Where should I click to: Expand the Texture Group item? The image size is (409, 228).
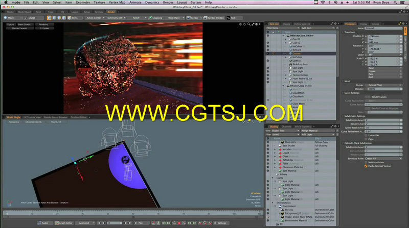pos(285,75)
